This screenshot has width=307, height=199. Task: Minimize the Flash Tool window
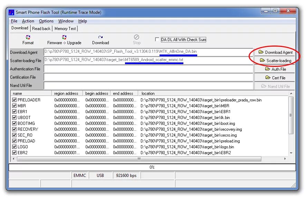point(266,11)
